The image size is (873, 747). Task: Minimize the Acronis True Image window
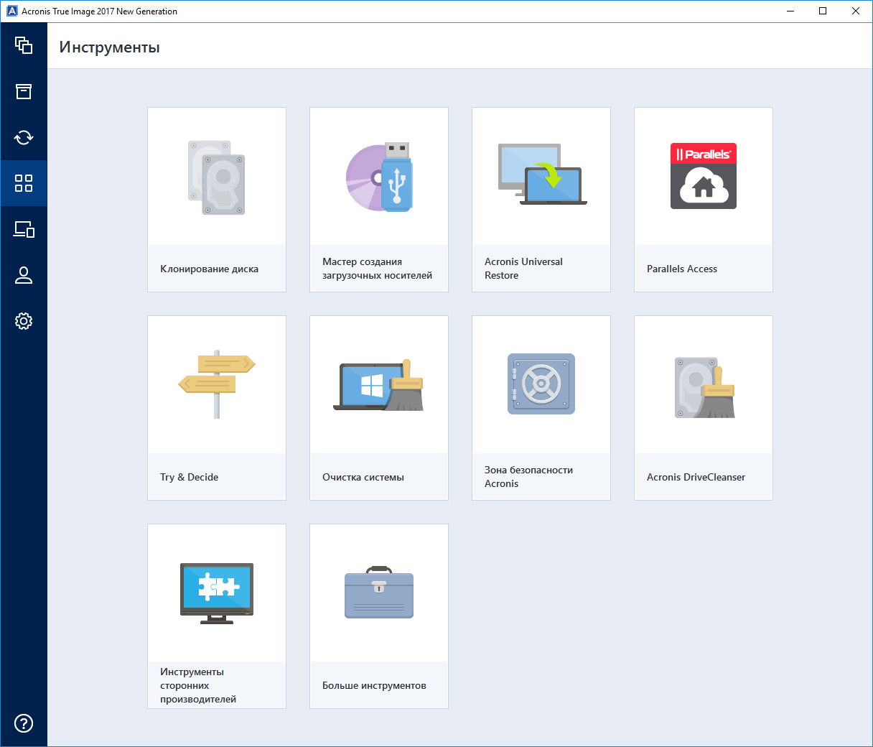click(790, 11)
